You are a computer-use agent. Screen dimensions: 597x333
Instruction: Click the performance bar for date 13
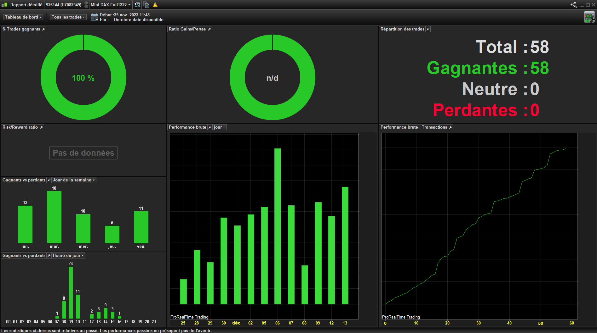[x=345, y=246]
